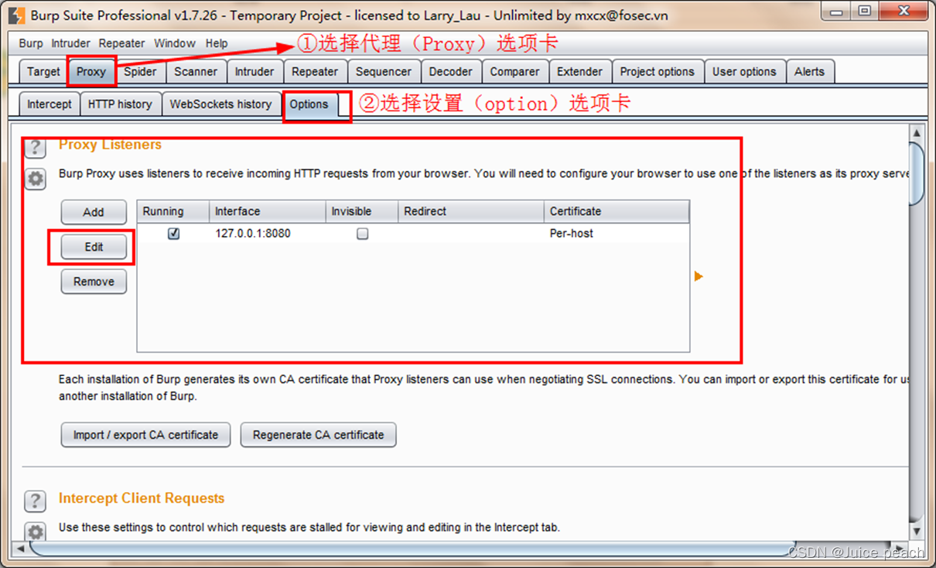Open the Intruder menu in the menu bar
The height and width of the screenshot is (568, 936).
(71, 43)
